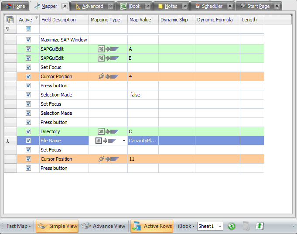297x234 pixels.
Task: Open Mapping Type dropdown arrow in File Name row
Action: click(x=124, y=141)
